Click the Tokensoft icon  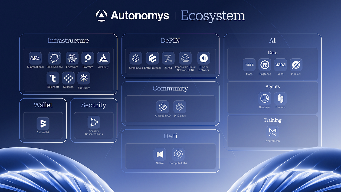(x=53, y=78)
